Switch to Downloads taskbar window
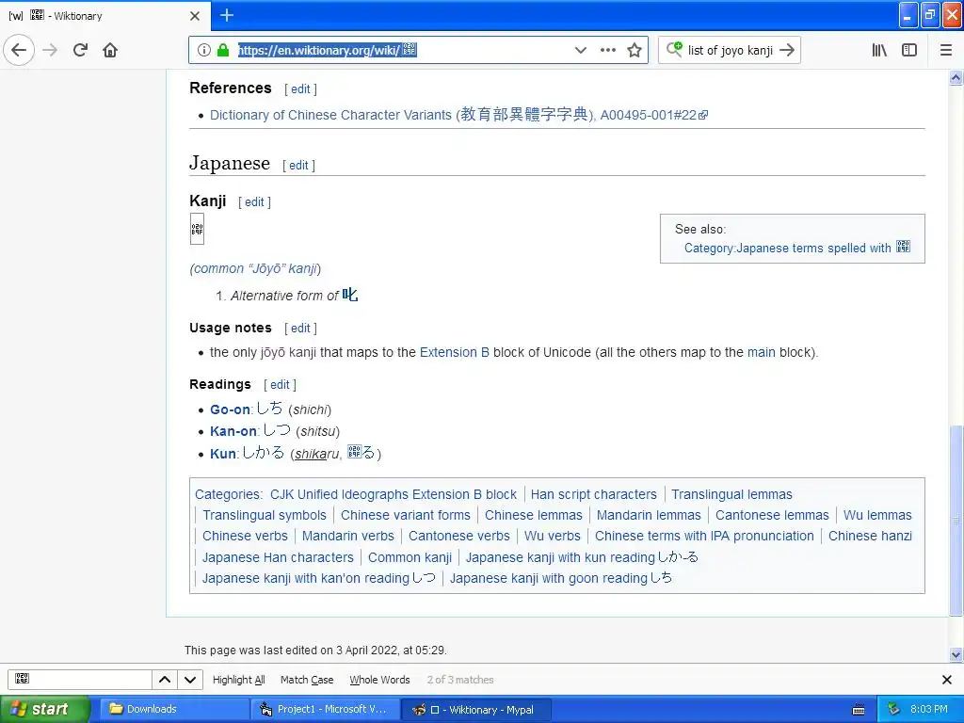964x723 pixels. tap(172, 710)
